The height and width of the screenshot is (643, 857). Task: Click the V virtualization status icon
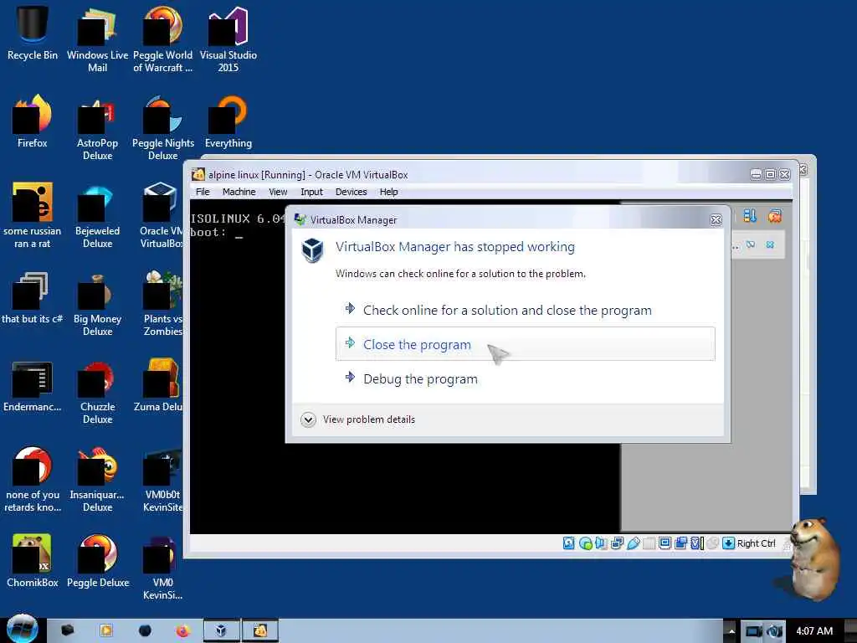coord(696,543)
